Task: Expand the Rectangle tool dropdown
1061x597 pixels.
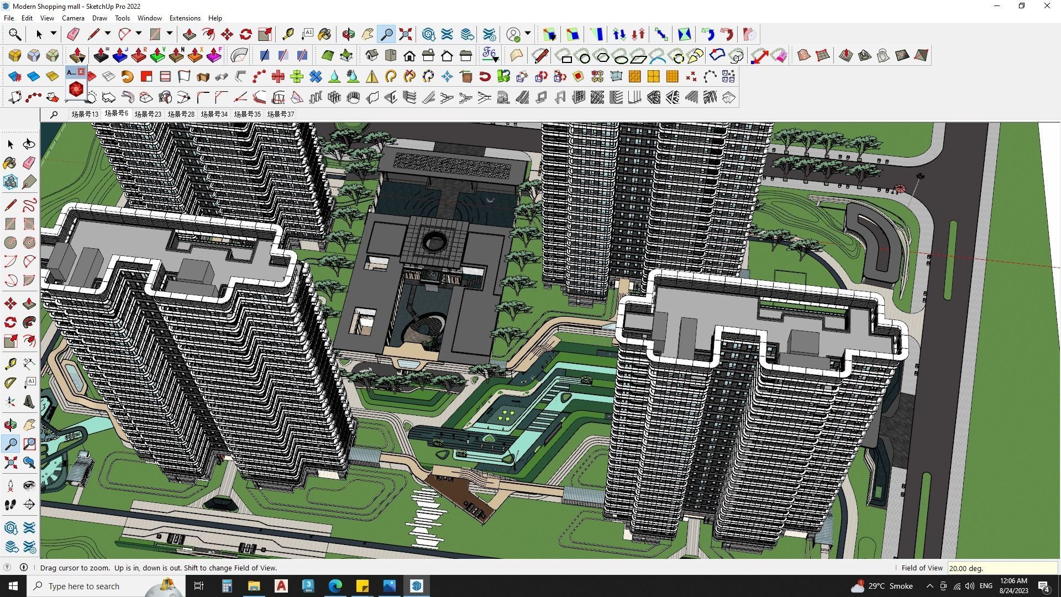Action: 169,34
